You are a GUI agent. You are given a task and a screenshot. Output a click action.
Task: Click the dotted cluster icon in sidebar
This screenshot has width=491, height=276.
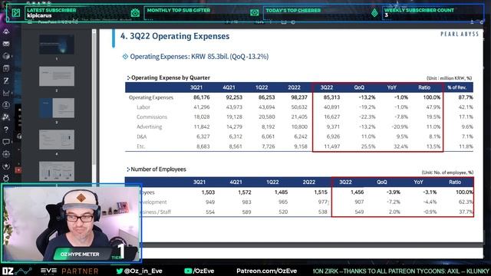(6, 117)
